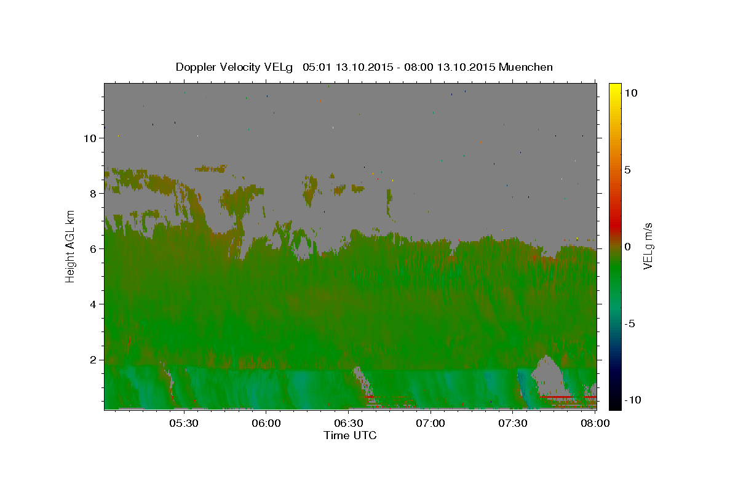This screenshot has height=492, width=738.
Task: Select the '07:30' time axis label
Action: pyautogui.click(x=513, y=424)
